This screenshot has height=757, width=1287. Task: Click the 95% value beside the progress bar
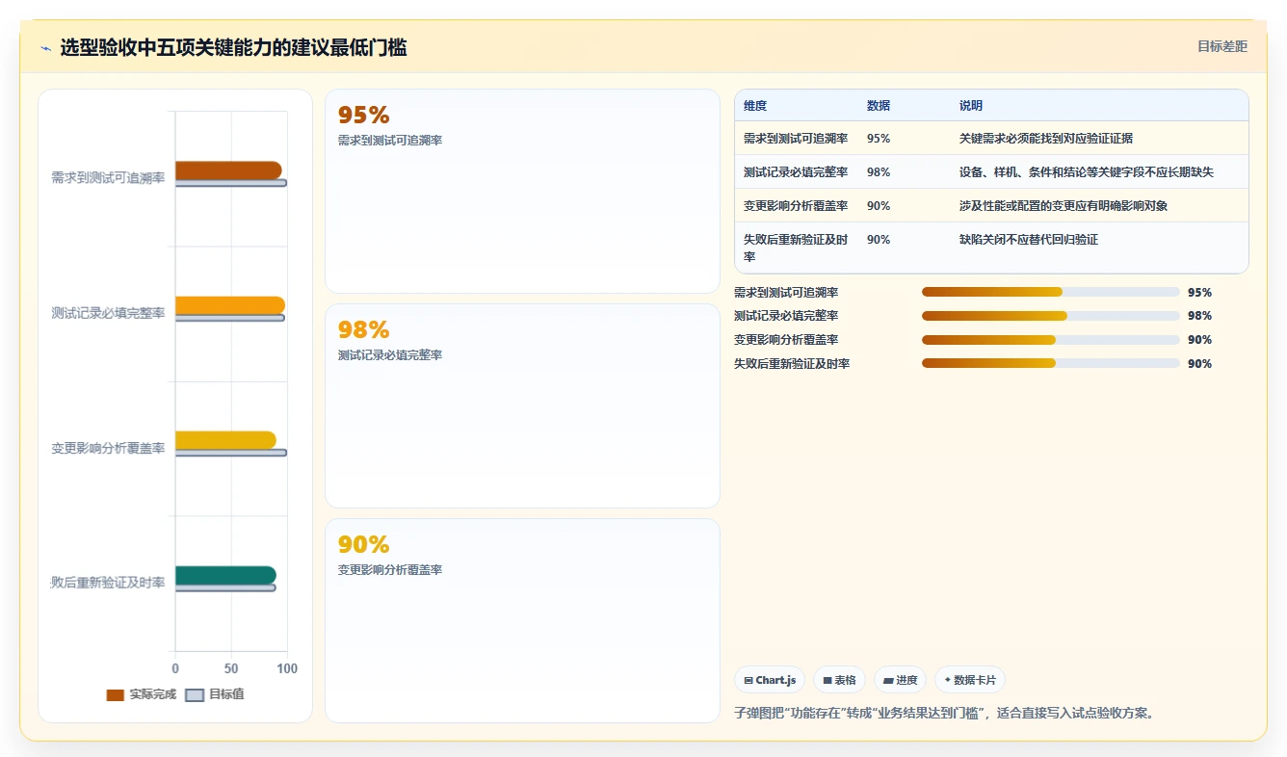1199,293
